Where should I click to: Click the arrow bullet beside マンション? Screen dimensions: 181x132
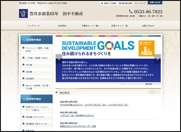[23, 48]
